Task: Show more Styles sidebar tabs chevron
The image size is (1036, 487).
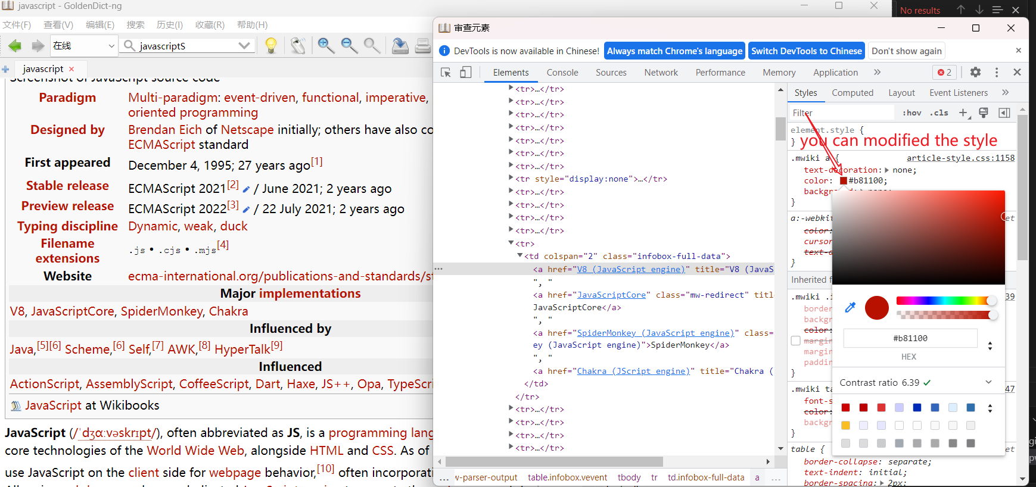Action: (x=1006, y=92)
